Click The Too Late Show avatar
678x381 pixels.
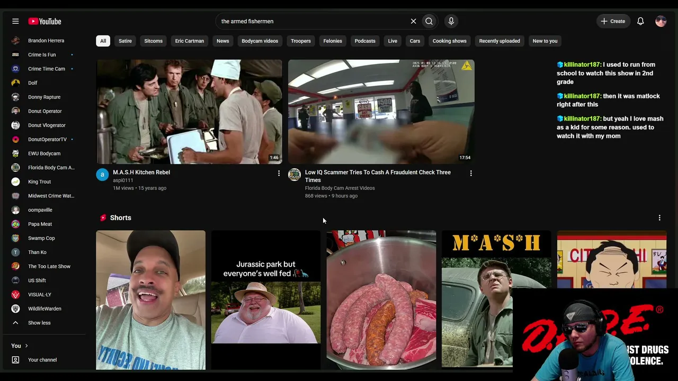(x=16, y=266)
